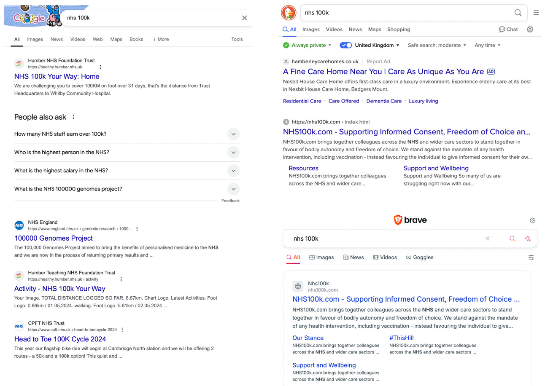Open 'Head to Toe 100K Cycle 2024' result
Screen dimensions: 545x386
point(60,339)
